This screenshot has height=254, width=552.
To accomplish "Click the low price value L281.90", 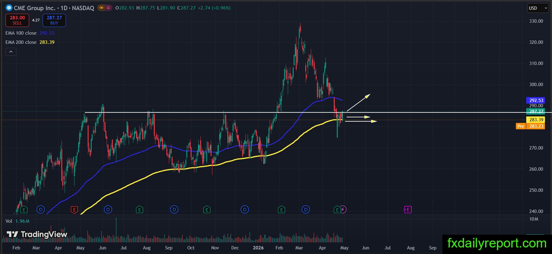I will point(166,8).
